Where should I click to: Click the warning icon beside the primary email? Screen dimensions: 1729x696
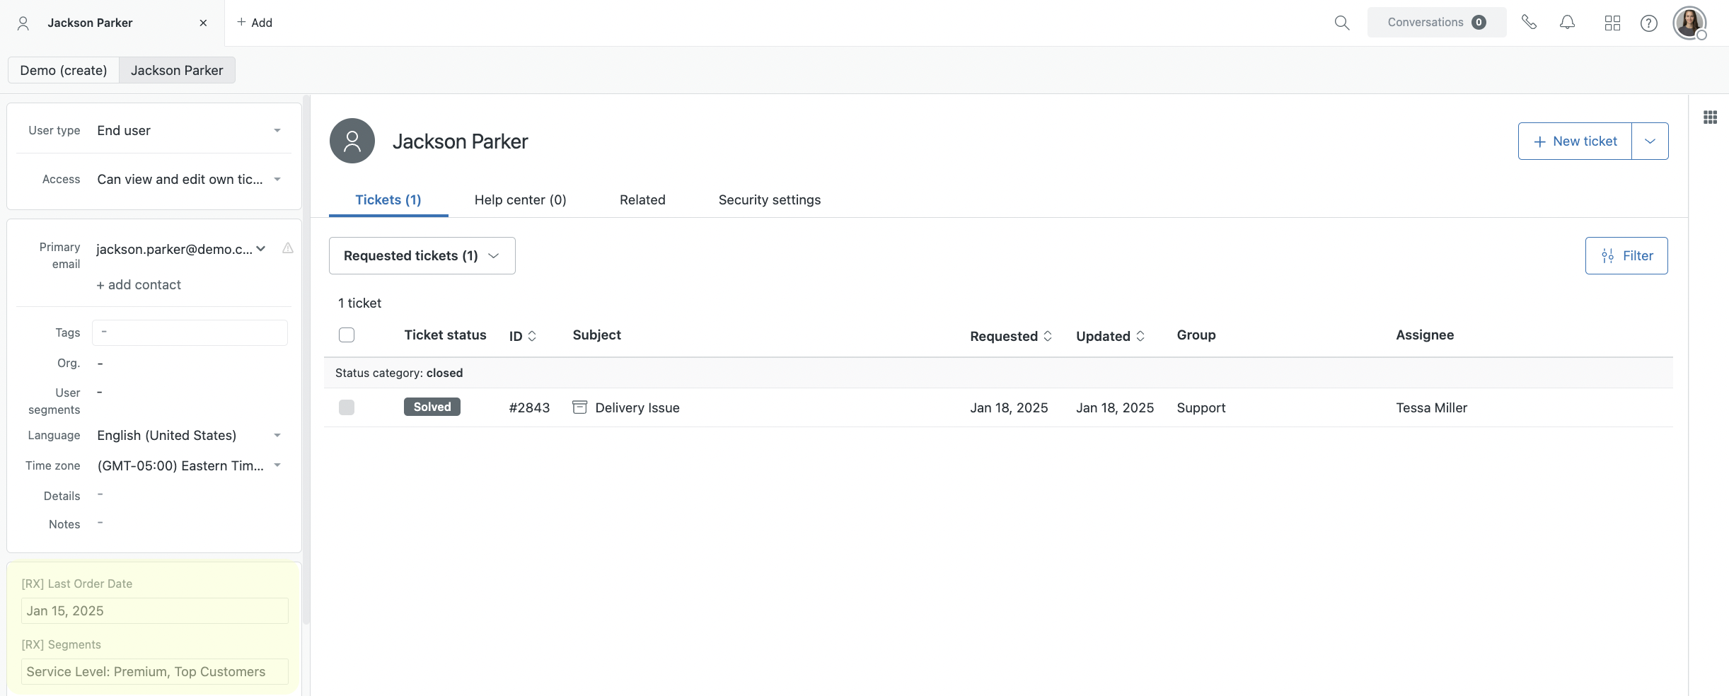point(287,248)
